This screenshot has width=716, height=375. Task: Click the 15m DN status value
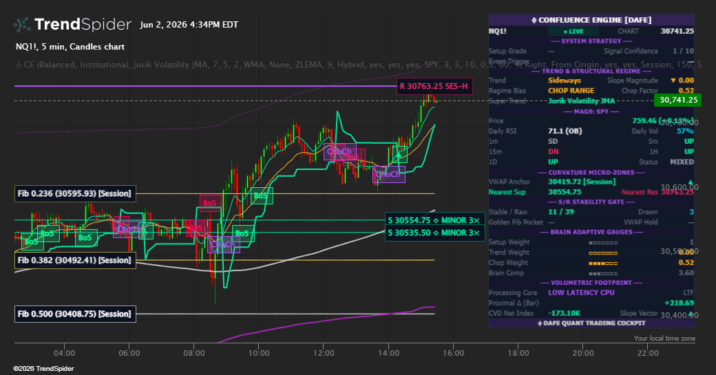click(x=554, y=151)
